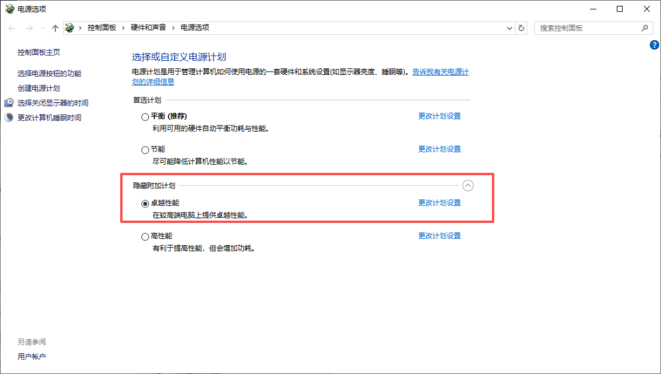Go up one level with Up arrow

coord(55,28)
